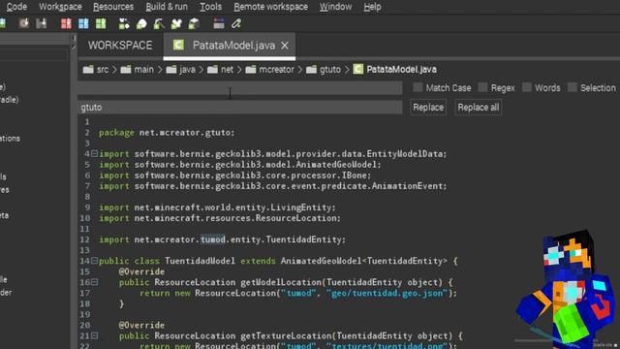Click the blue grid icon in the toolbar
Screen dimensions: 620x349
click(x=83, y=23)
